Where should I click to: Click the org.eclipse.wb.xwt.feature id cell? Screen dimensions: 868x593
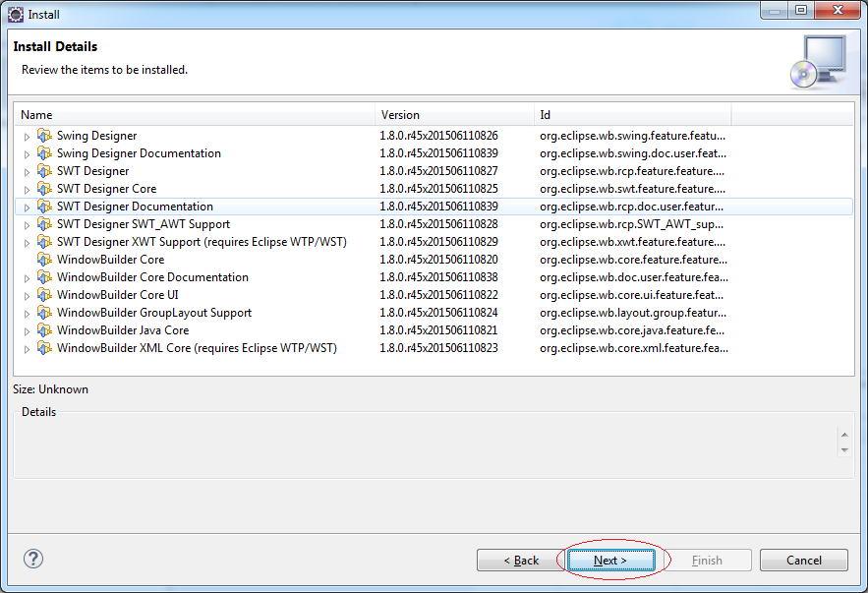click(632, 241)
